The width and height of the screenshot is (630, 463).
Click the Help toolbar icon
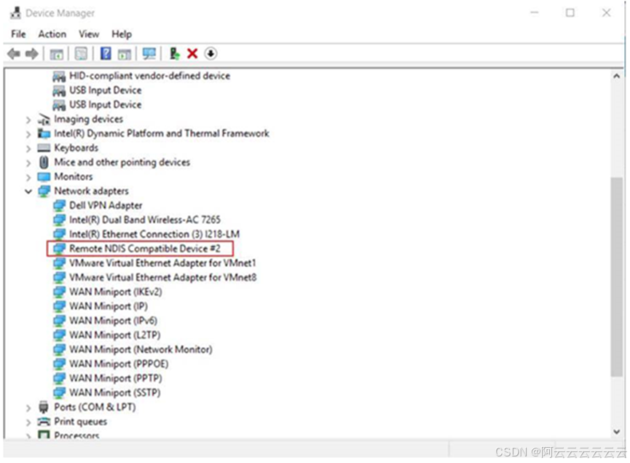104,53
